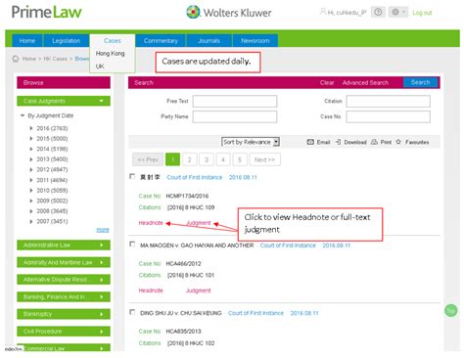Click the blue Search button
Image resolution: width=464 pixels, height=358 pixels.
[420, 82]
